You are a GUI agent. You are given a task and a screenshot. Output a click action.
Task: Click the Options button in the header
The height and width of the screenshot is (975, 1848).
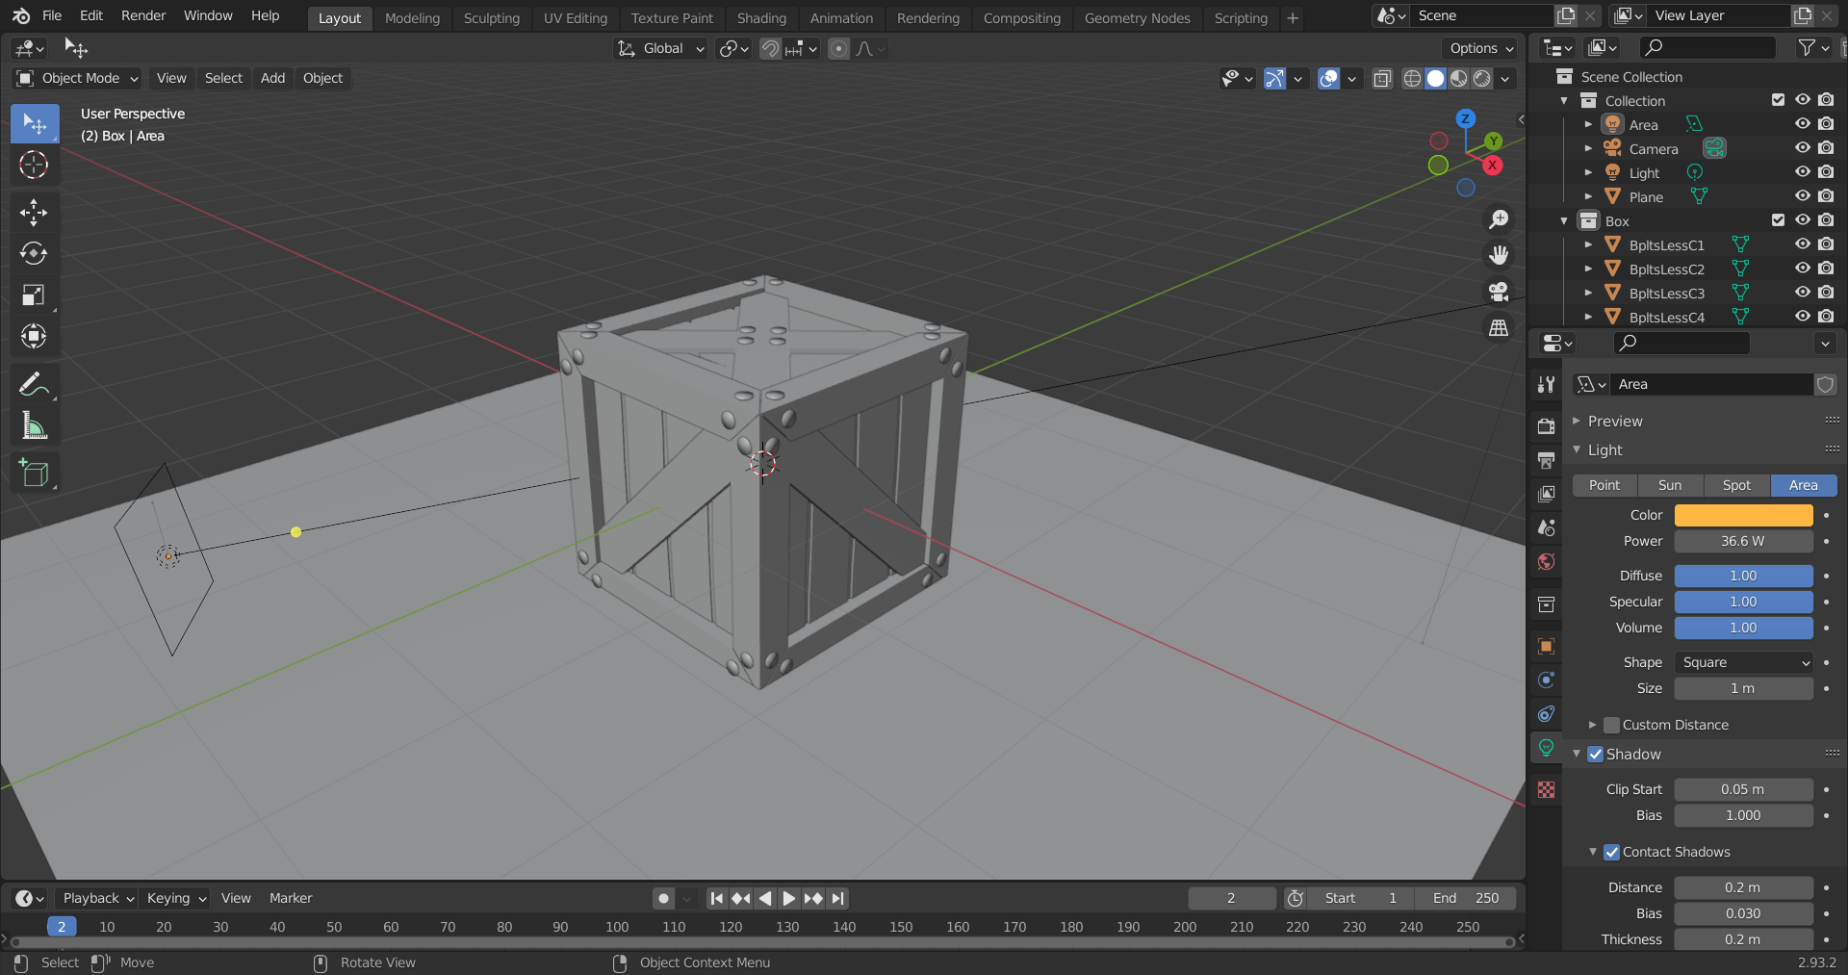point(1481,48)
